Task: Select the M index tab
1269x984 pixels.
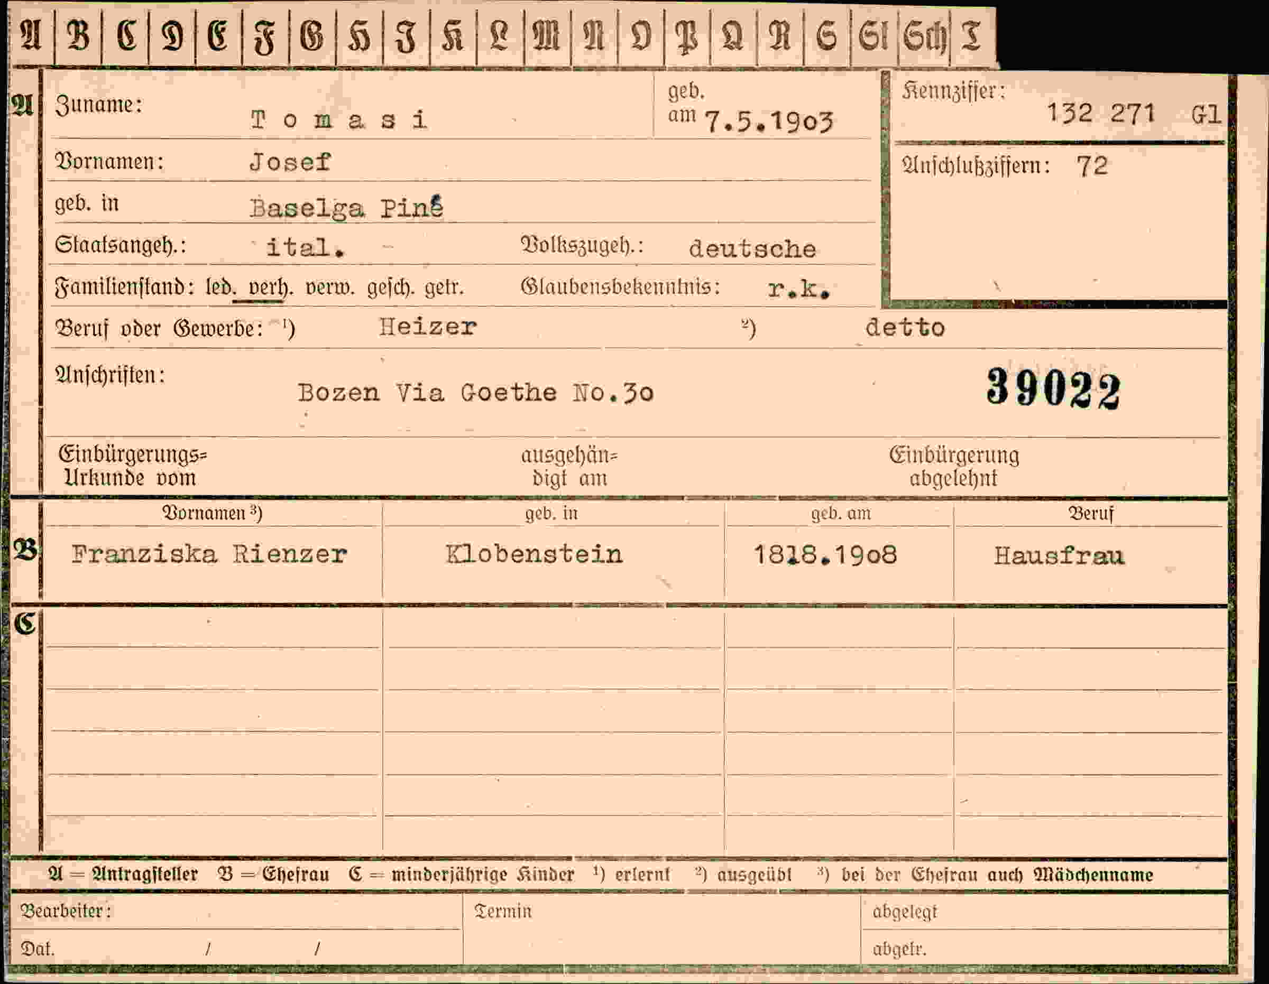Action: coord(547,36)
